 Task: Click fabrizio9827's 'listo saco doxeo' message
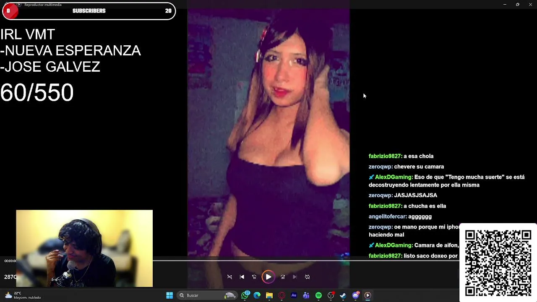413,256
